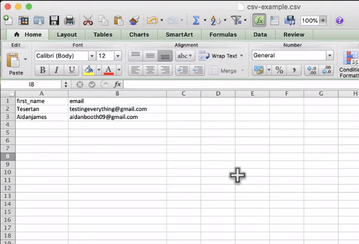
Task: Open the 100% zoom dropdown
Action: click(x=323, y=21)
